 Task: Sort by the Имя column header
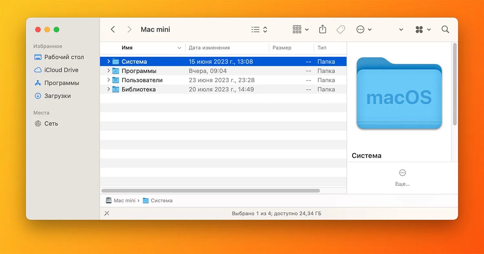[x=127, y=48]
